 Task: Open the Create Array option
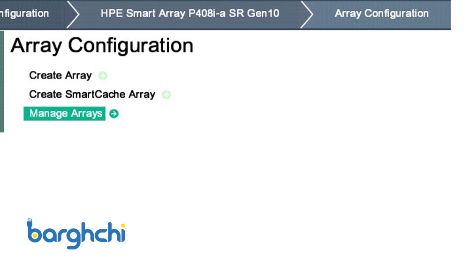coord(60,75)
